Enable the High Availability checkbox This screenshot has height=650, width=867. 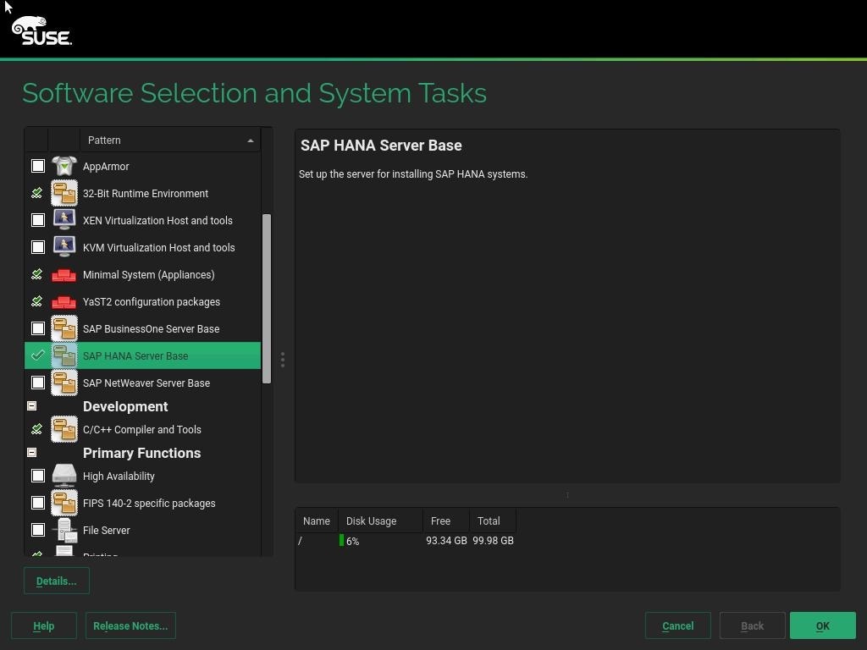point(37,476)
